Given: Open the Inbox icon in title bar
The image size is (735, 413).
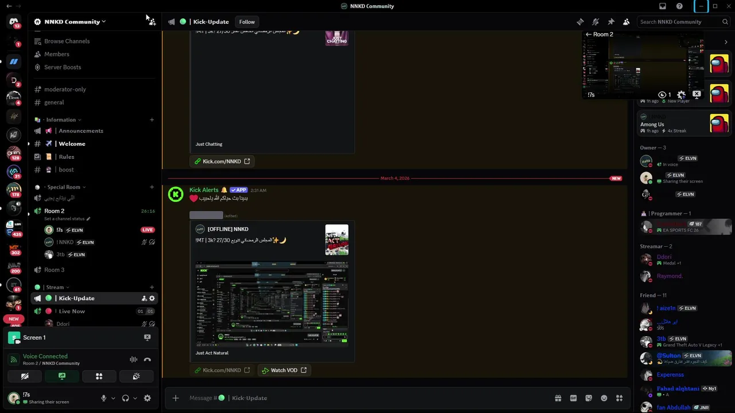Looking at the screenshot, I should click(663, 6).
